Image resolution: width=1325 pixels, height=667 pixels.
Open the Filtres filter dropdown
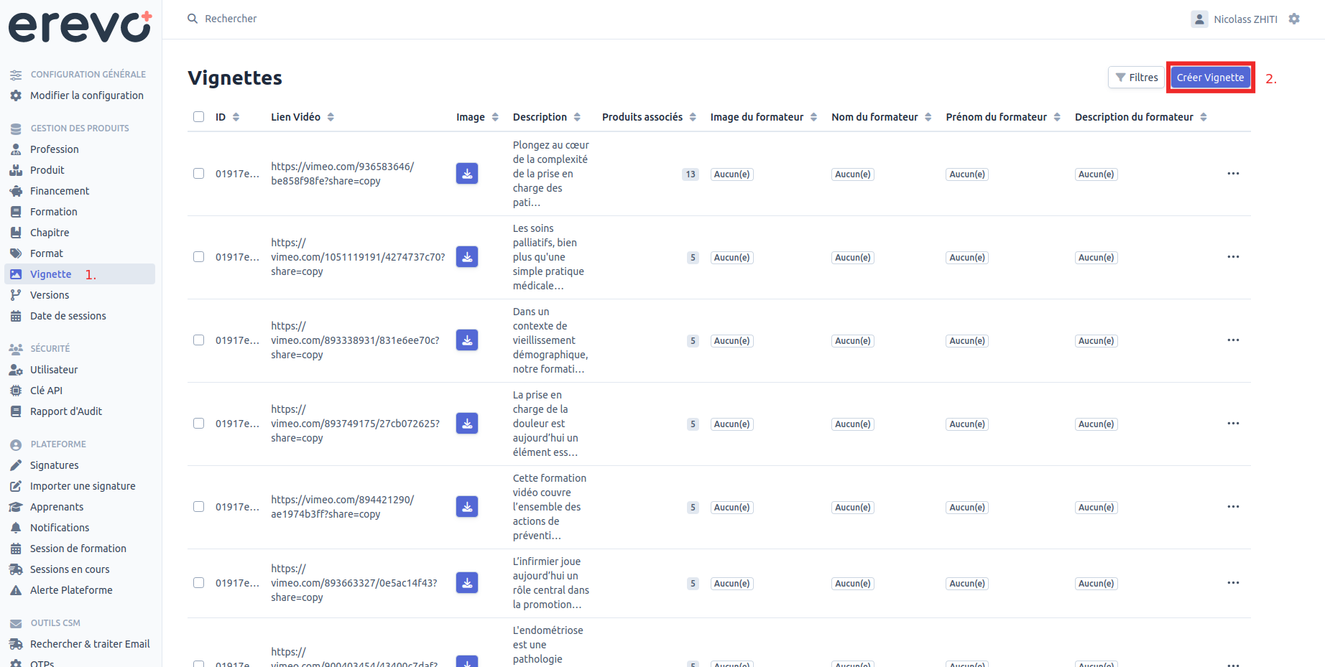click(1136, 77)
